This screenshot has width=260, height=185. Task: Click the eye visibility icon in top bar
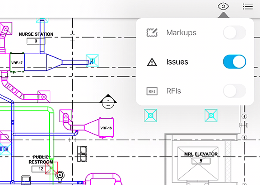click(x=223, y=7)
